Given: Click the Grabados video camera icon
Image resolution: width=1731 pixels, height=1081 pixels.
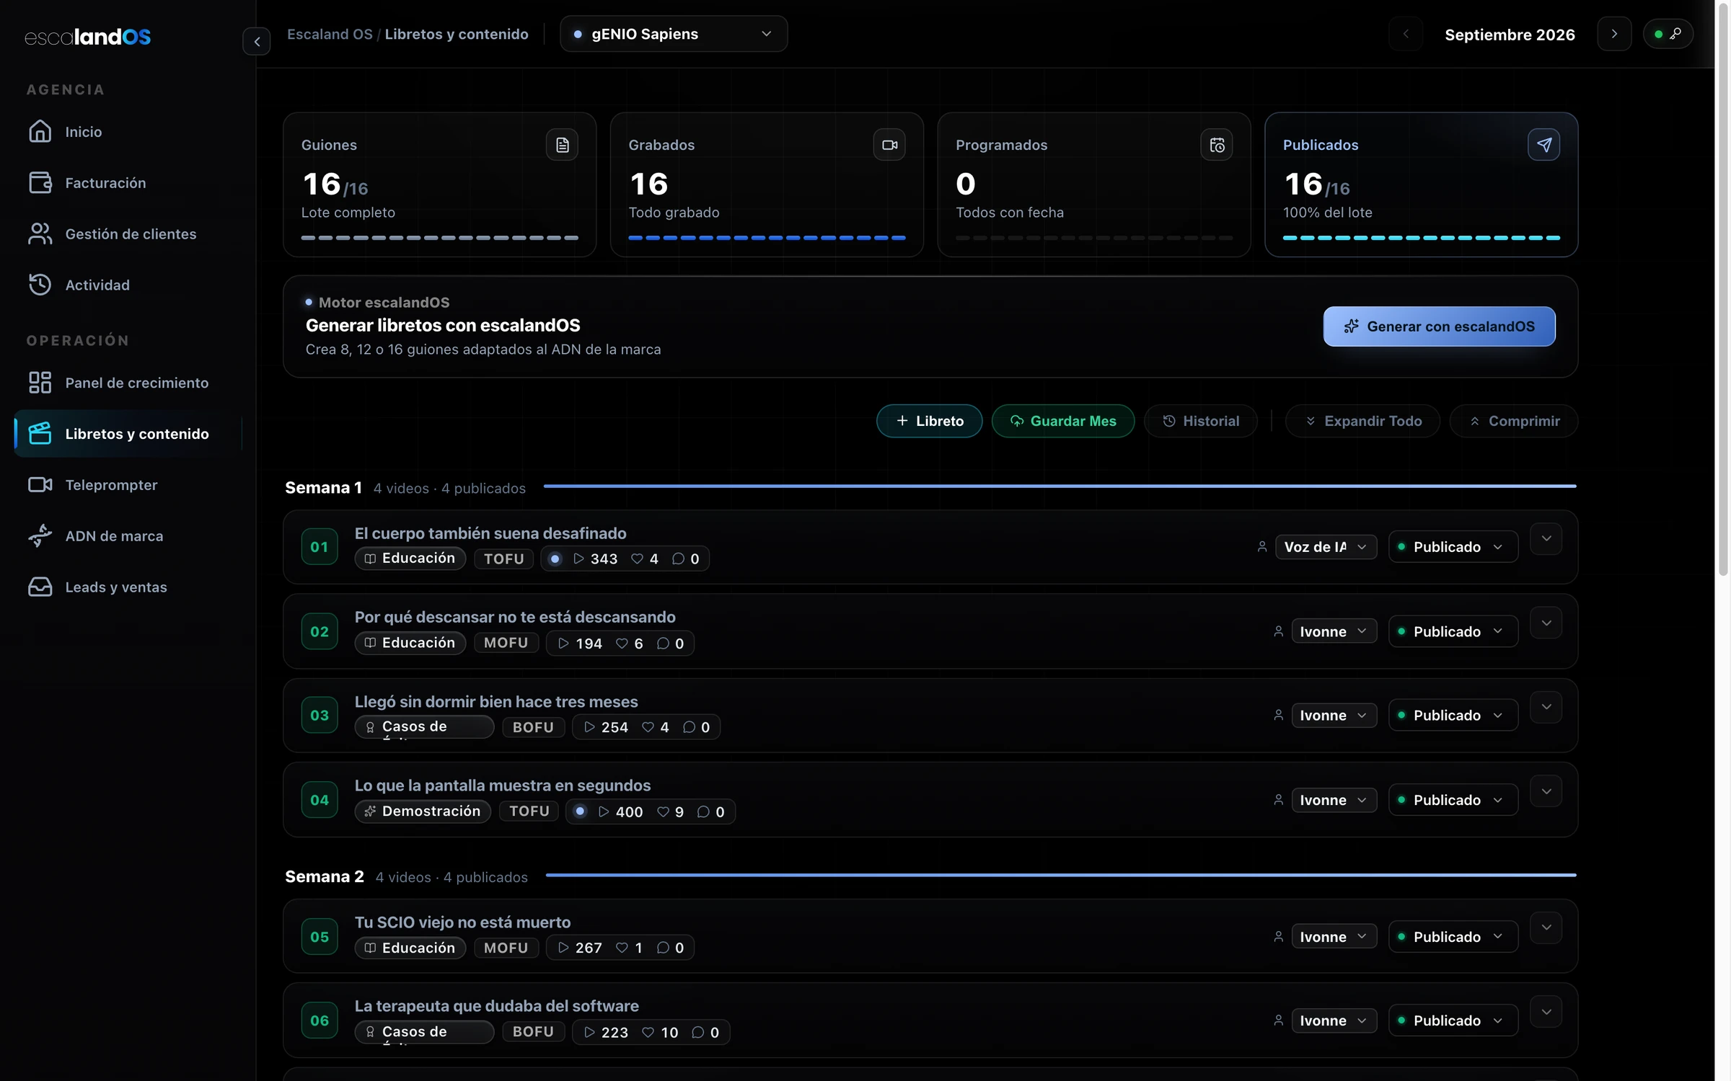Looking at the screenshot, I should point(889,145).
